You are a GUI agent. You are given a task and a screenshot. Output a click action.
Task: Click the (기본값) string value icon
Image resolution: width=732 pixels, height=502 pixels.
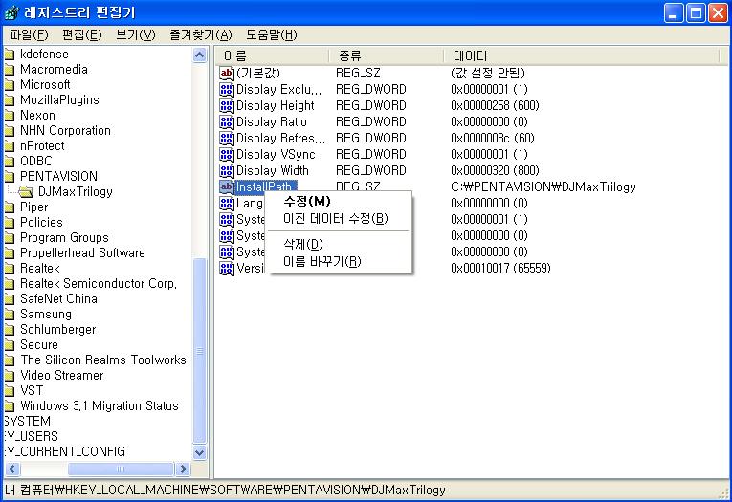pyautogui.click(x=227, y=74)
